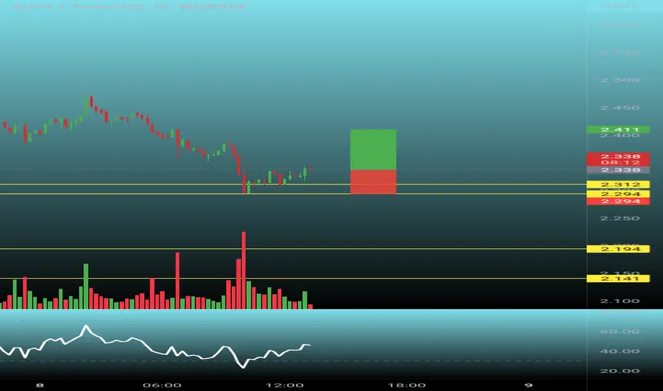Select the horizontal line at 2.194
Image resolution: width=663 pixels, height=391 pixels.
(293, 249)
